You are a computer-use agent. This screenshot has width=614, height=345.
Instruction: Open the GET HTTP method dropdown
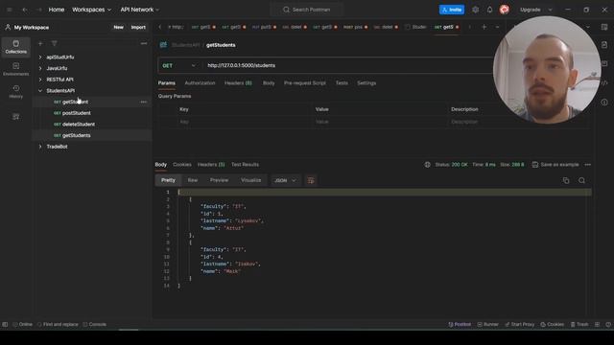coord(179,66)
